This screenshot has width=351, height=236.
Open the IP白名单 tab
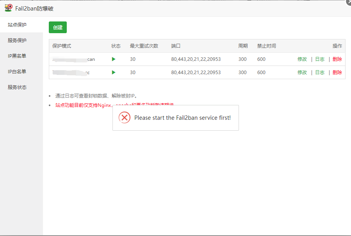(17, 72)
